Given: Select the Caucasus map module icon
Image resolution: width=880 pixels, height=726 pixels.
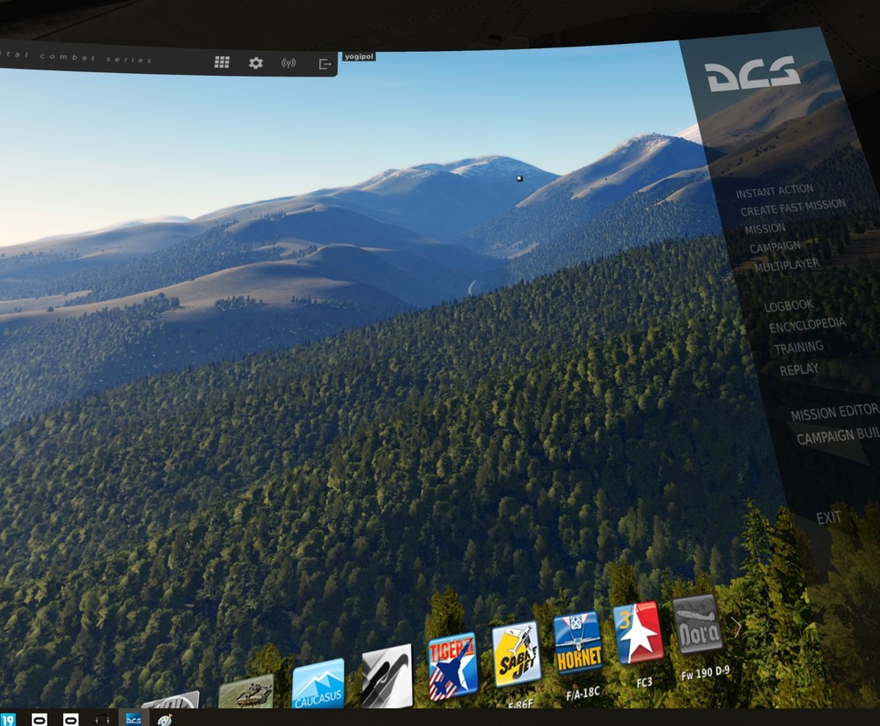Looking at the screenshot, I should point(319,684).
